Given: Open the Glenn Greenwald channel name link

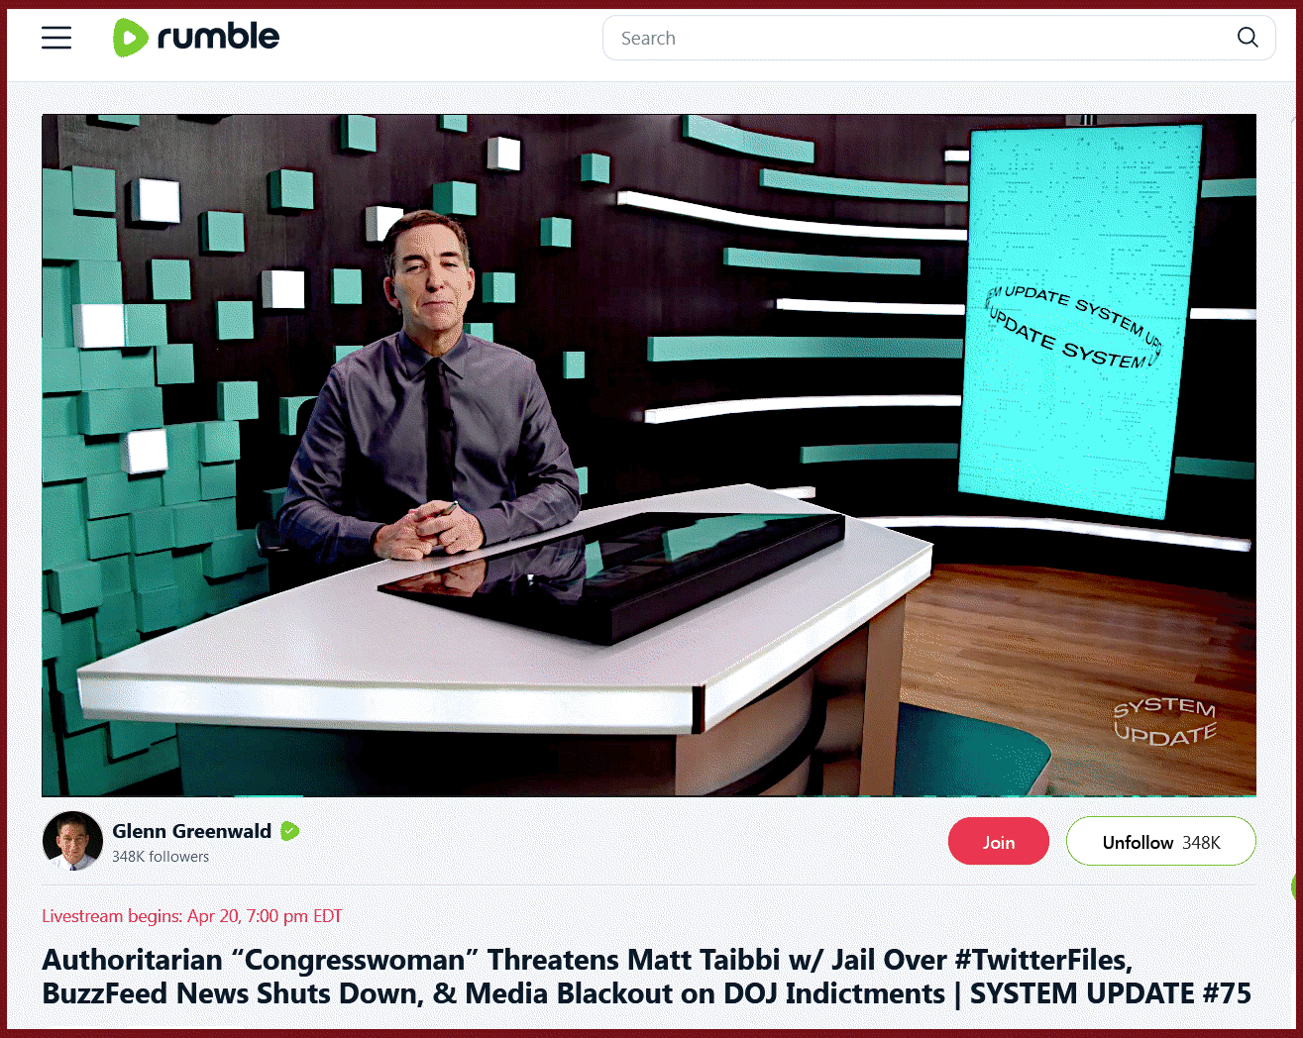Looking at the screenshot, I should [x=191, y=831].
